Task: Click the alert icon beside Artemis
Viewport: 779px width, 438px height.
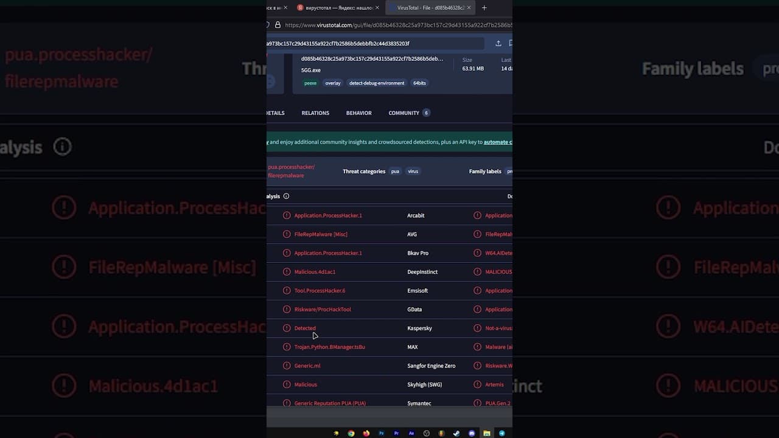Action: [477, 384]
